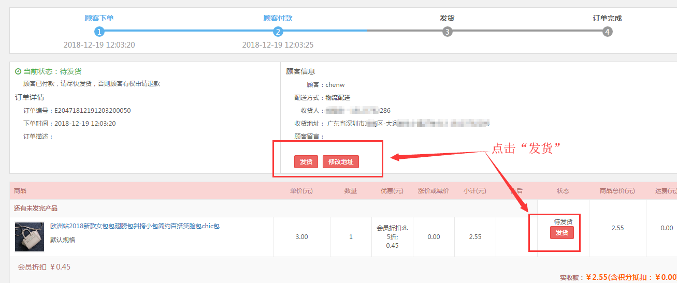Select the gray step 4 circle for 订单完成
The height and width of the screenshot is (283, 677).
[x=607, y=32]
